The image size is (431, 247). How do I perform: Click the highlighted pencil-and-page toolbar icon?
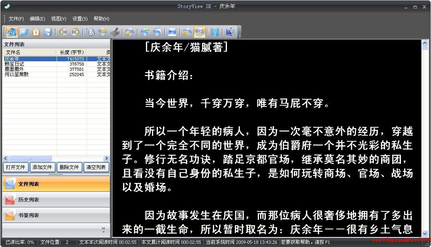(x=199, y=32)
